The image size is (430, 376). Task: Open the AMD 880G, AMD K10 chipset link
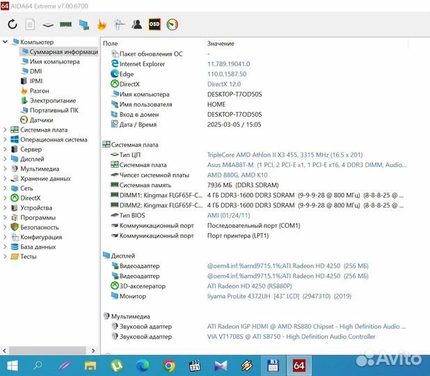coord(237,175)
